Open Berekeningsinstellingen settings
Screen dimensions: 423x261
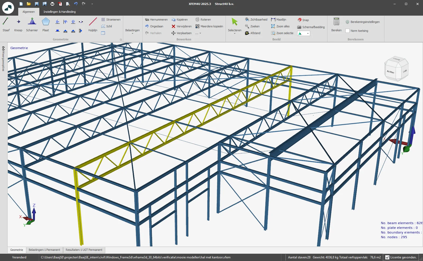tap(362, 22)
